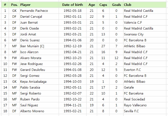Select the Sevilla F.C club cell

point(132,111)
